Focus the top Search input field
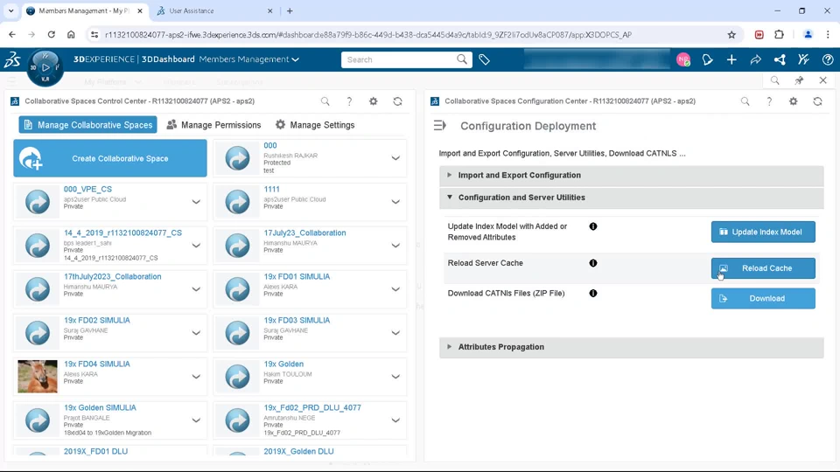This screenshot has height=472, width=840. coord(399,59)
